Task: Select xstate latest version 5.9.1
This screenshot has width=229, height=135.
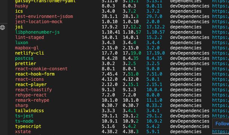Action: pos(153,132)
